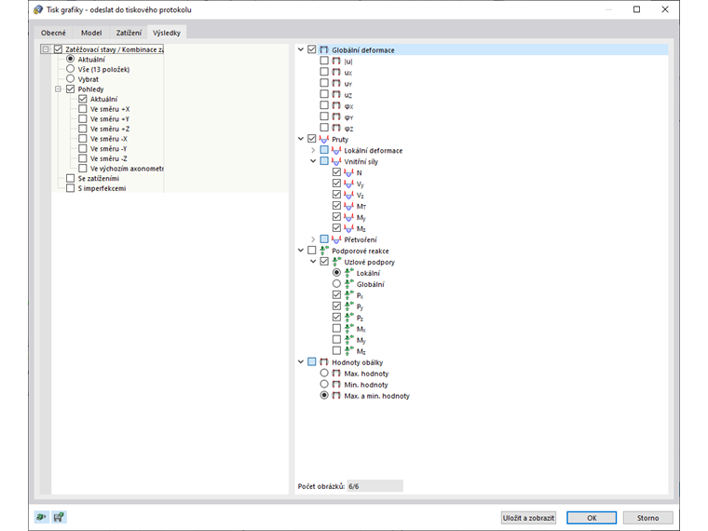This screenshot has height=531, width=708.
Task: Toggle the Globální deformace checkbox
Action: 311,49
